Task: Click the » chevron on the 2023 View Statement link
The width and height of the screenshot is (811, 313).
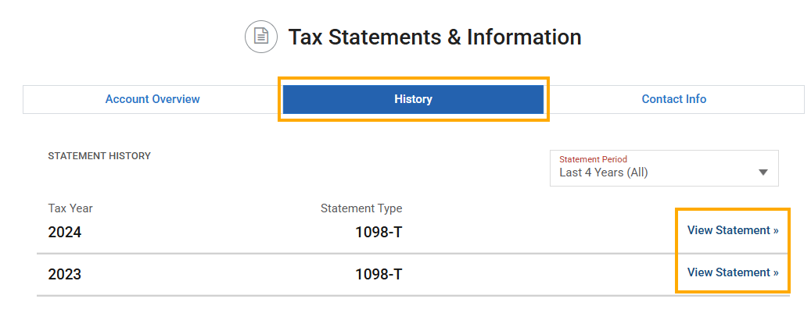Action: coord(776,272)
